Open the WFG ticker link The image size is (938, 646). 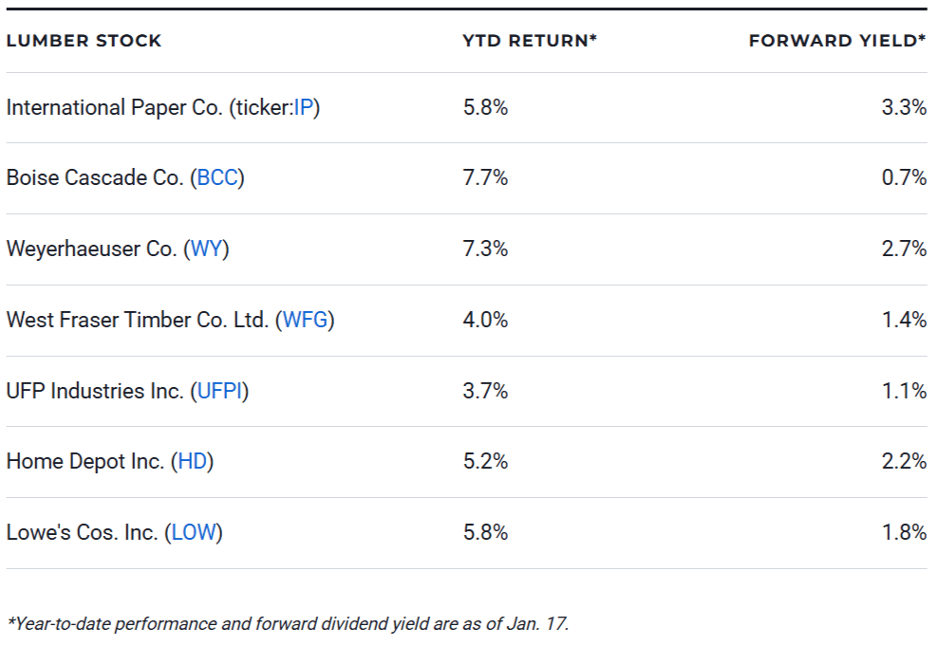(x=305, y=321)
